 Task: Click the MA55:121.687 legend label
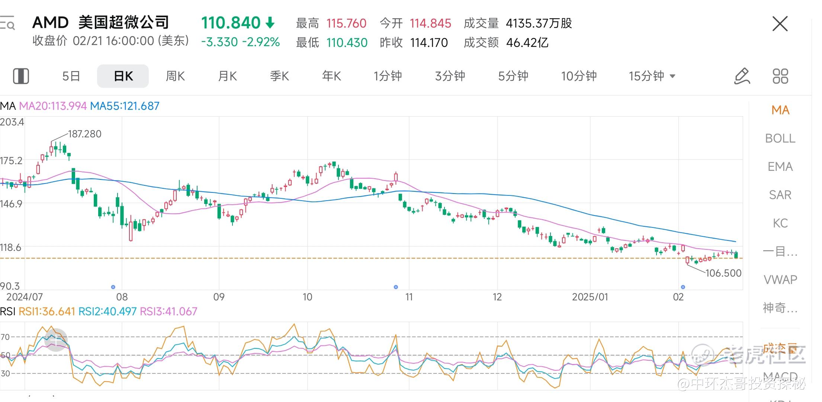[125, 106]
